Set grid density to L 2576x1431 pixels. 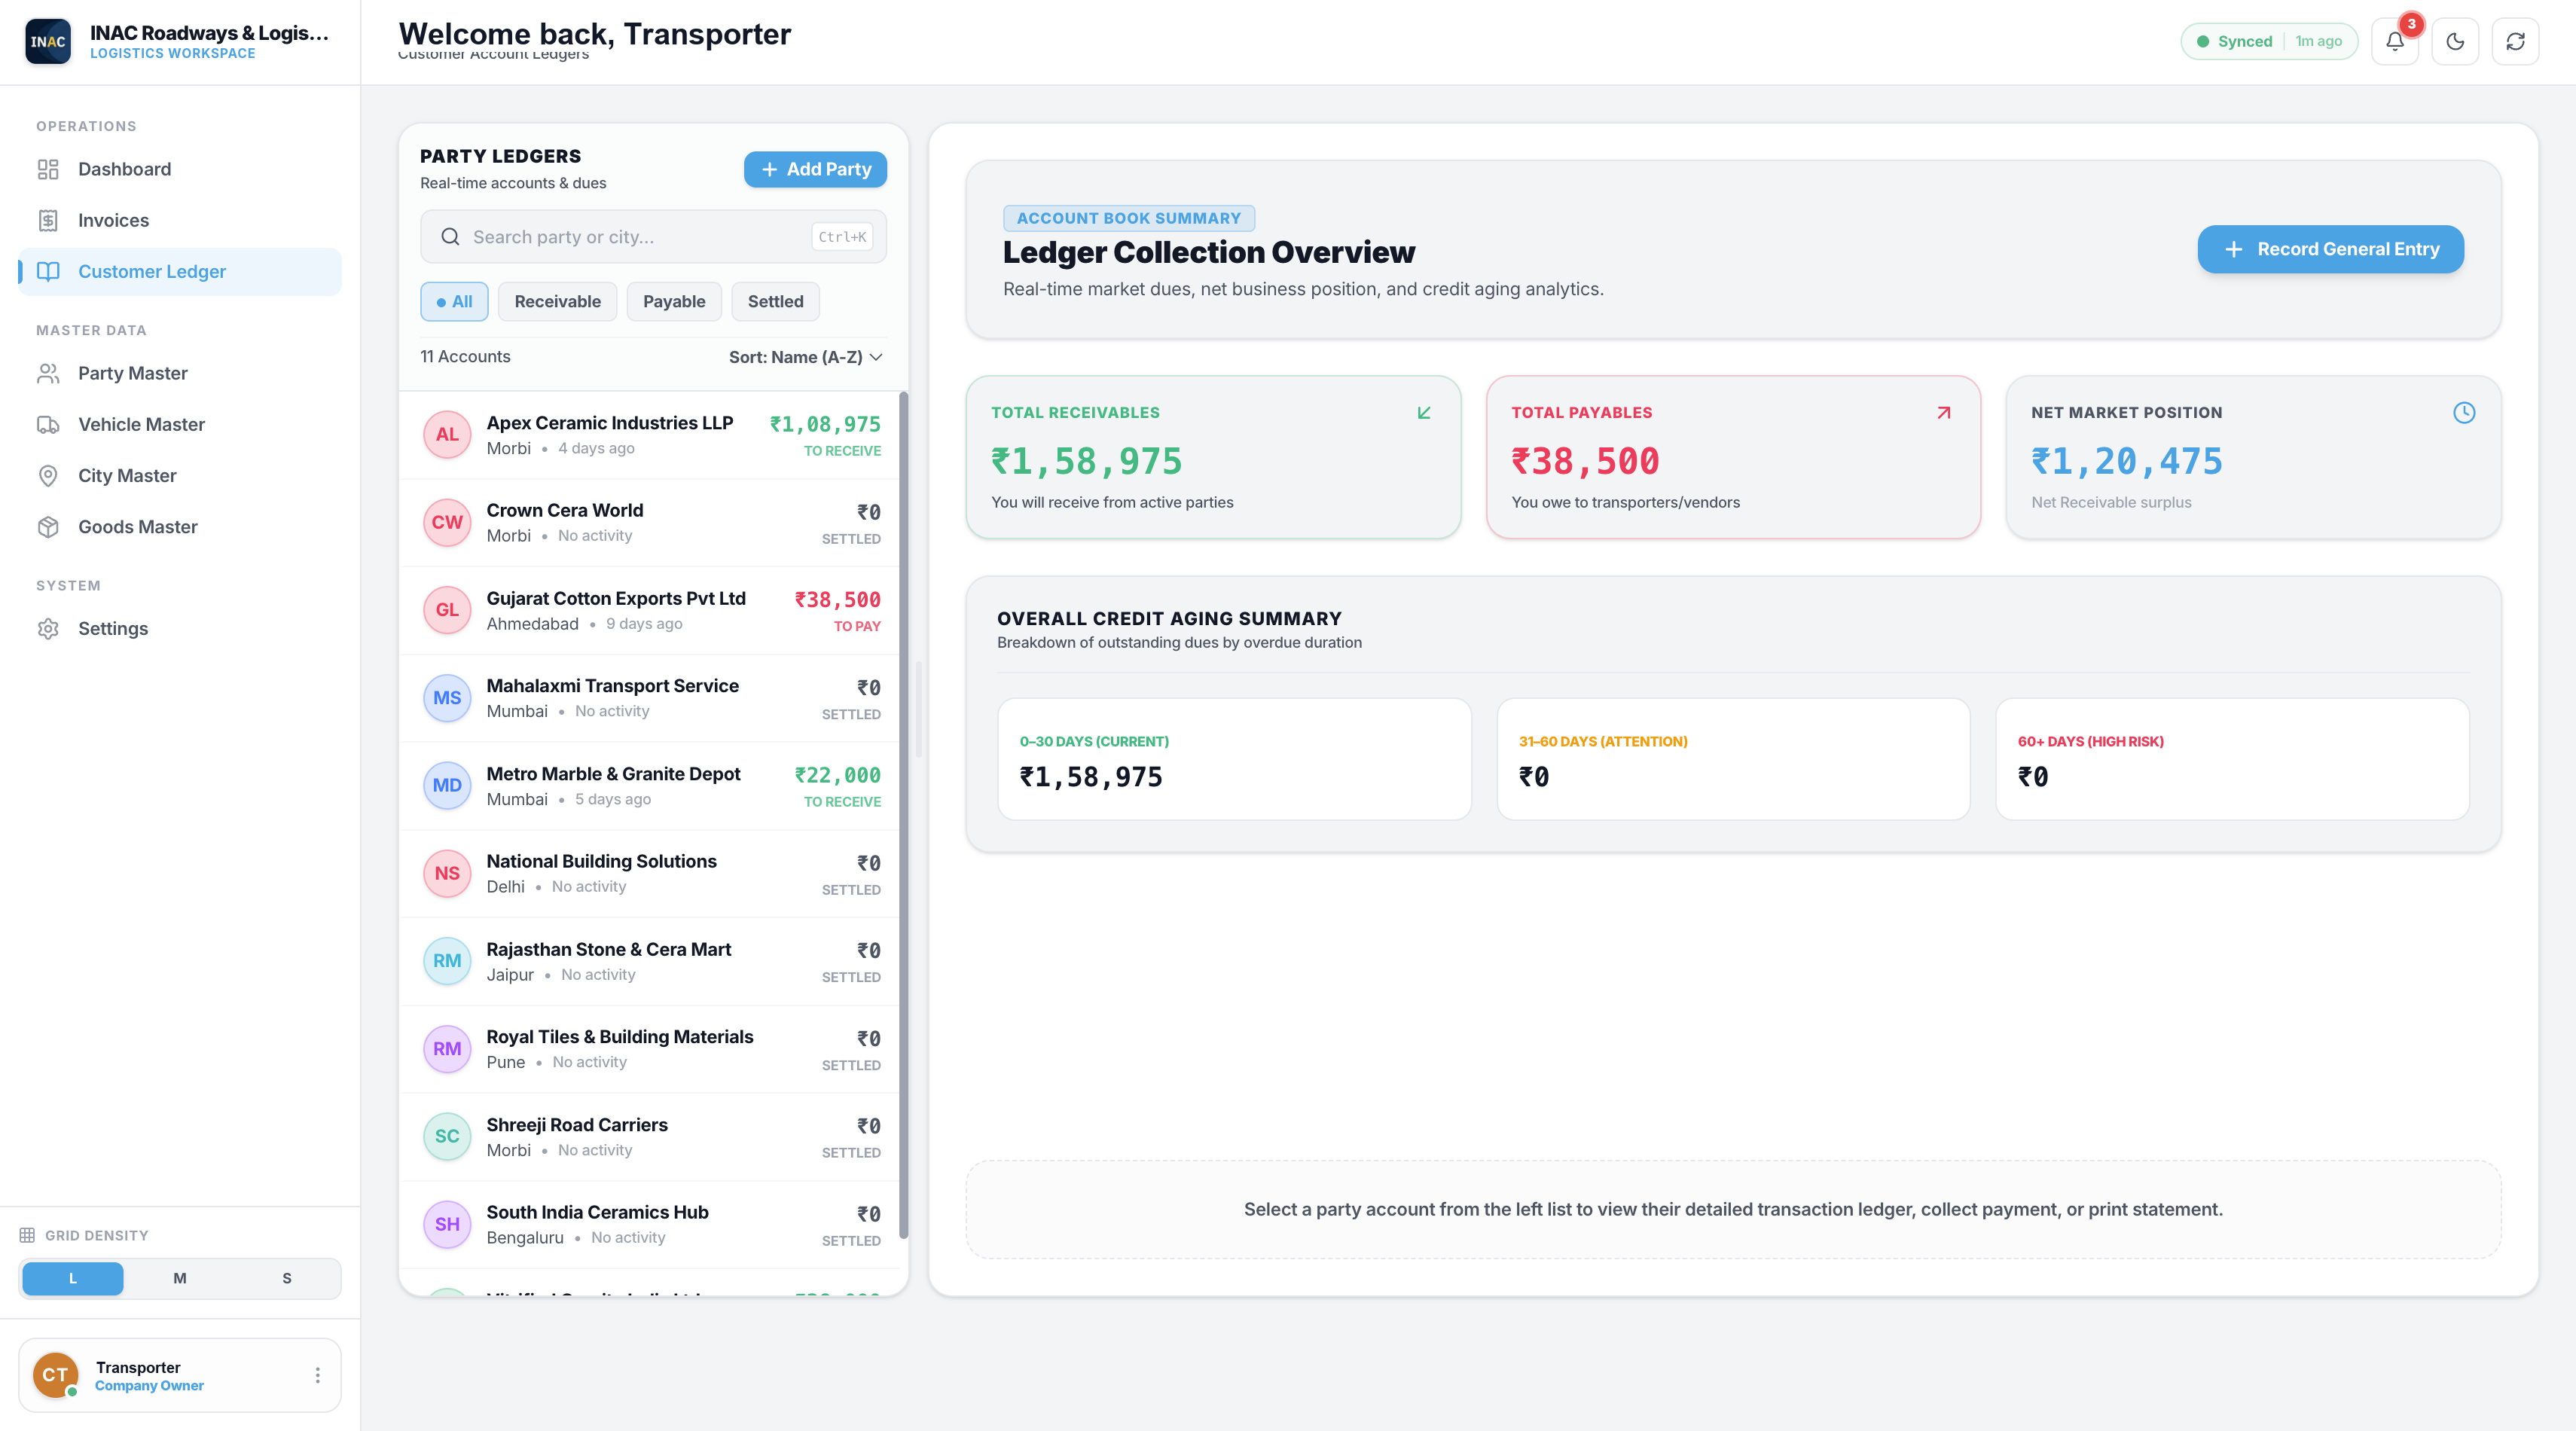73,1278
